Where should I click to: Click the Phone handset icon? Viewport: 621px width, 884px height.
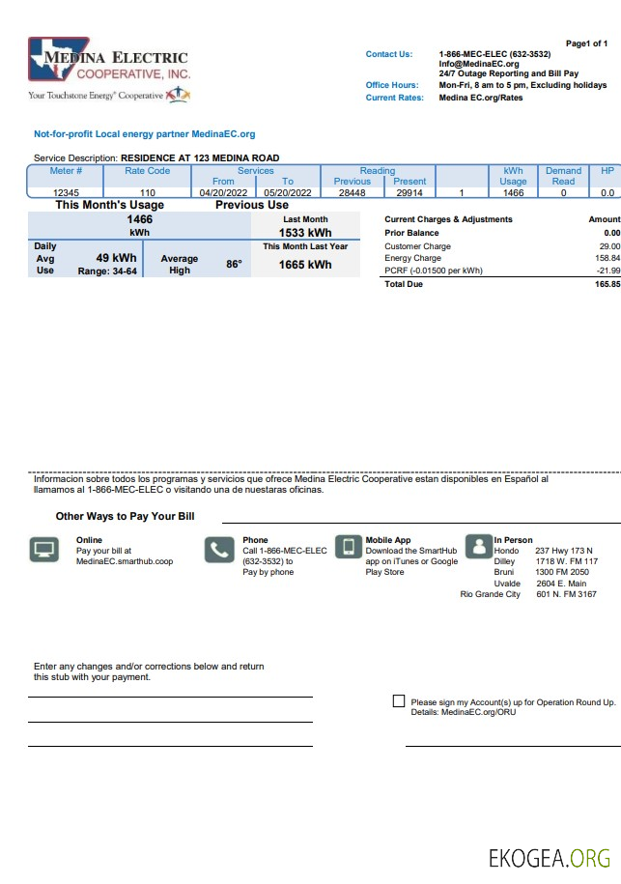coord(219,550)
